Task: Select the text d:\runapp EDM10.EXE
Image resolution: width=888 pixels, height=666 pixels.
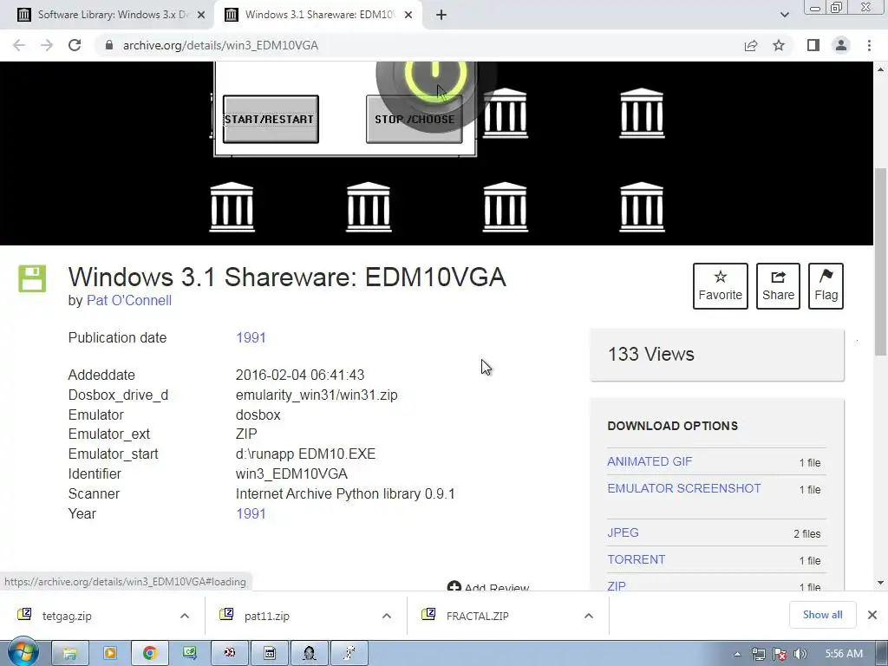Action: point(305,454)
